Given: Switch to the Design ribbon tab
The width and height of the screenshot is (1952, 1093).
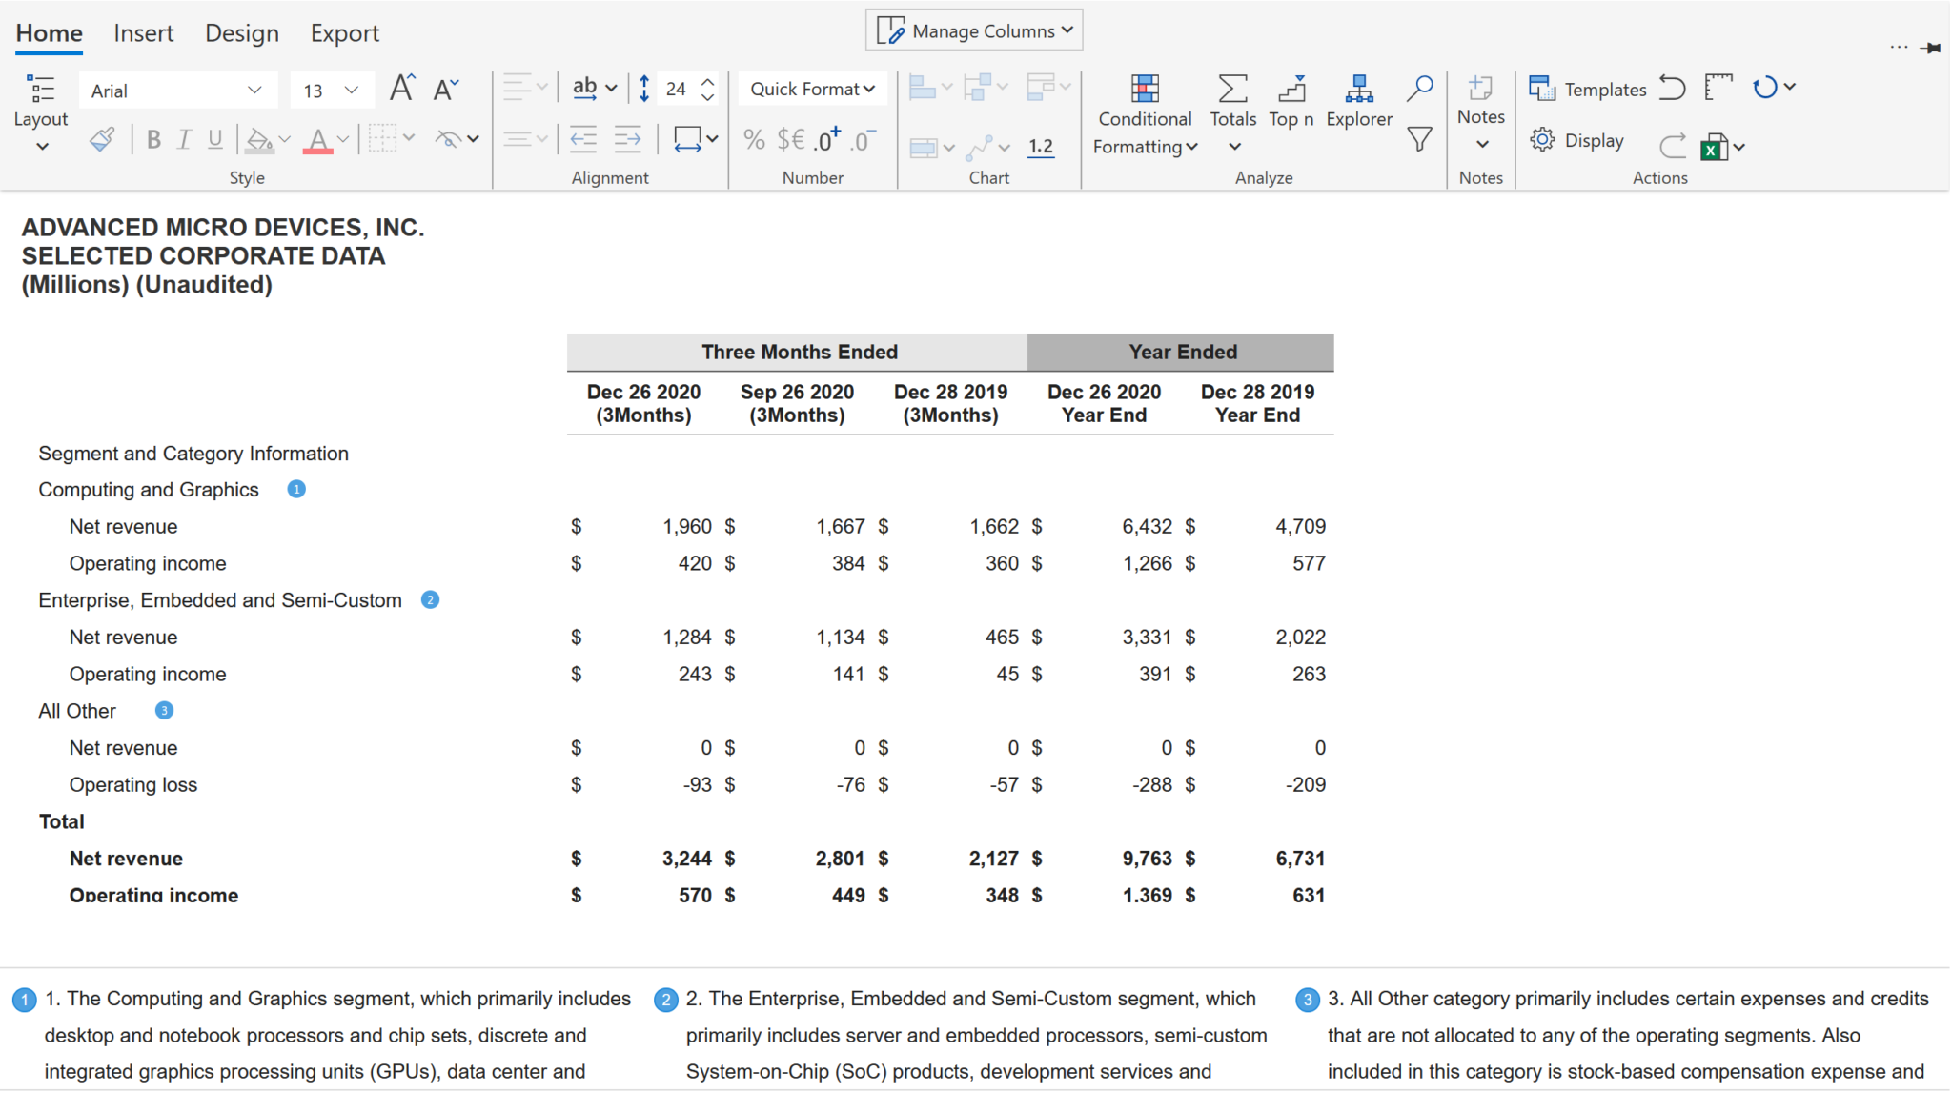Looking at the screenshot, I should 241,32.
